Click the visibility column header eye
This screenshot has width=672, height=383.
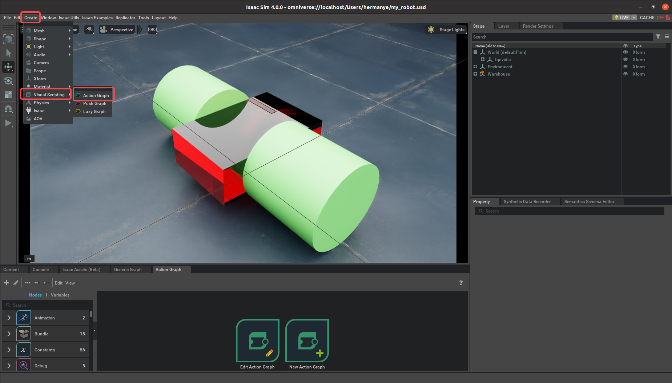(625, 46)
